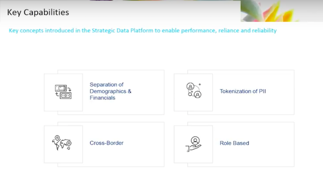Select the Tokenization of PII label
This screenshot has height=183, width=323.
[x=242, y=91]
